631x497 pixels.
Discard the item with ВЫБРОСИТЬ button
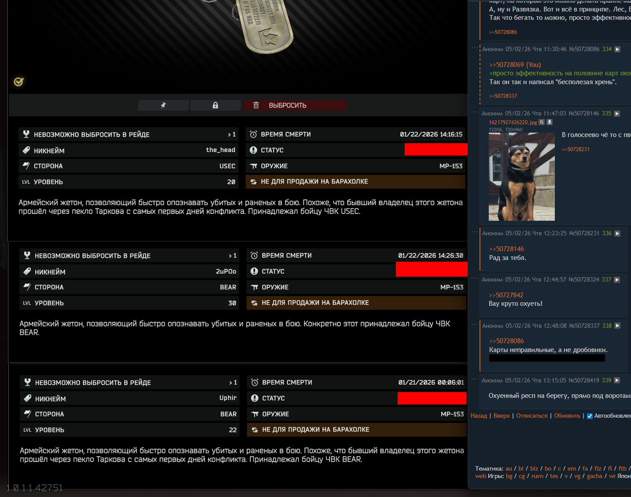tap(295, 105)
